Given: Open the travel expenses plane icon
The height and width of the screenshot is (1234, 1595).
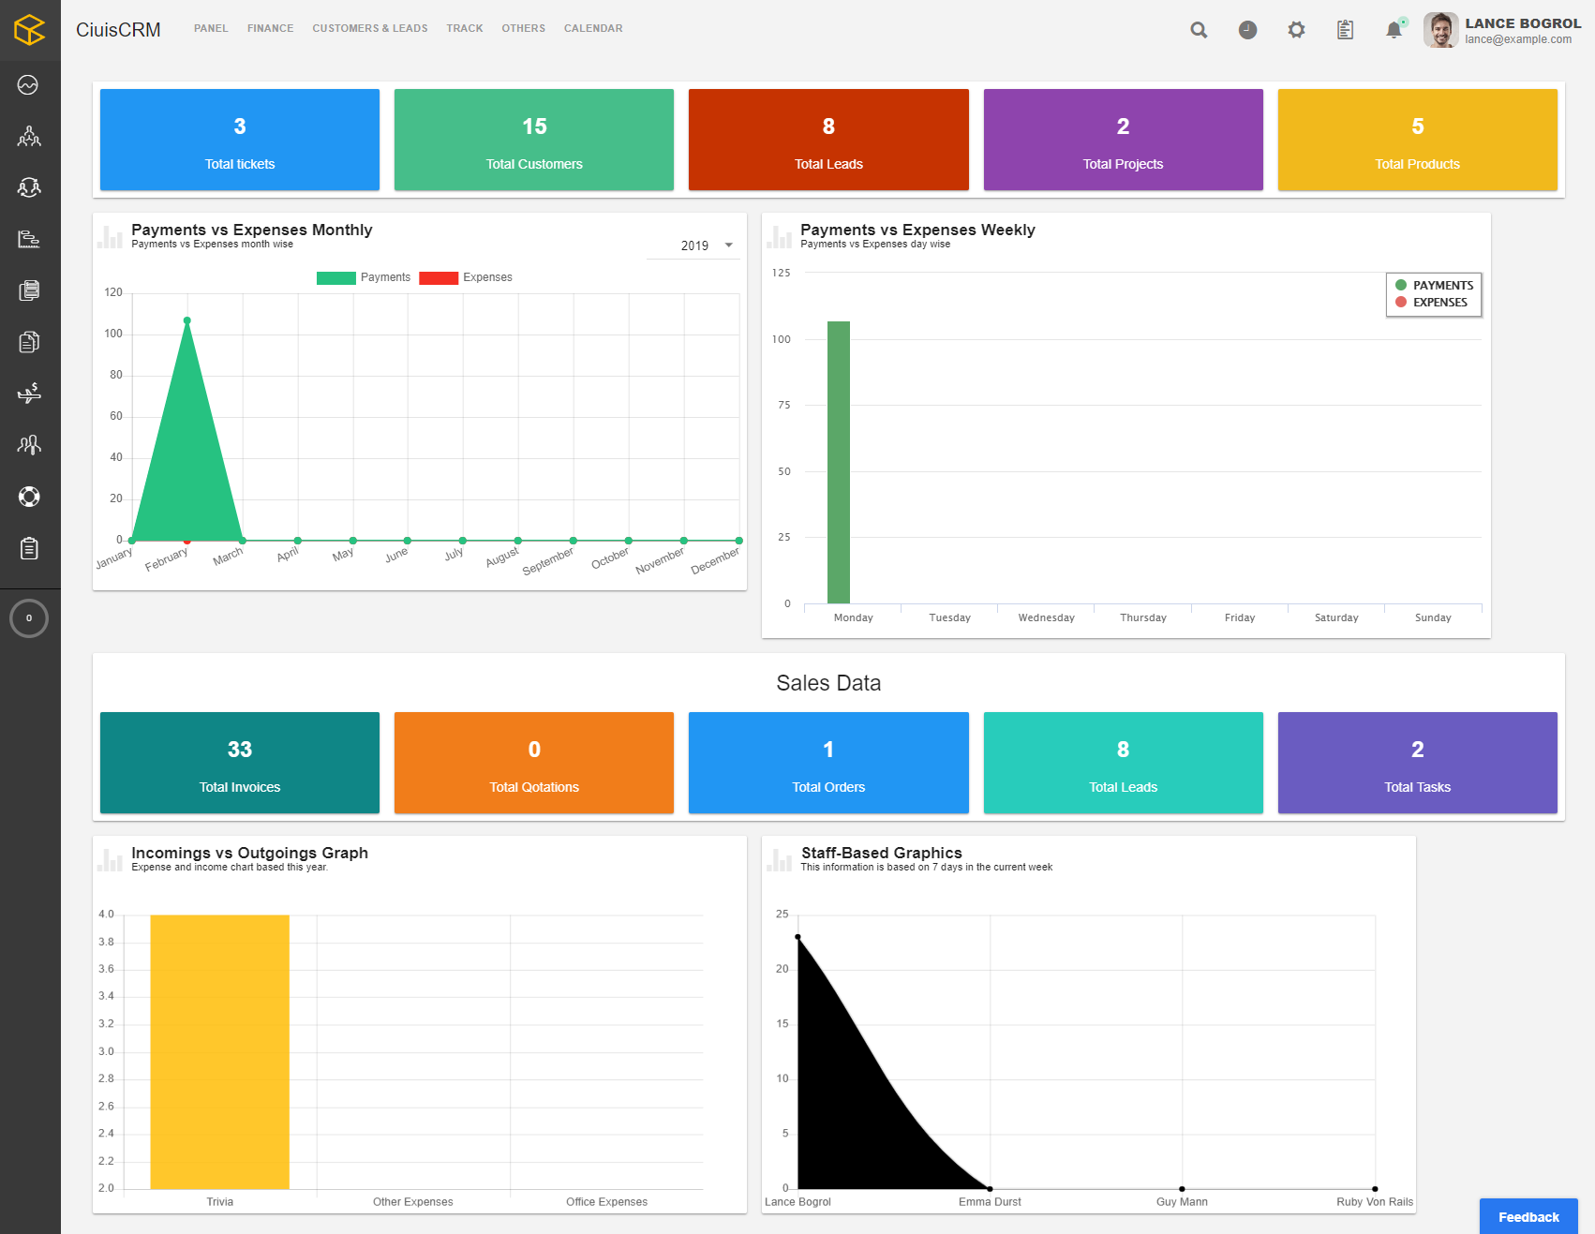Looking at the screenshot, I should coord(29,394).
